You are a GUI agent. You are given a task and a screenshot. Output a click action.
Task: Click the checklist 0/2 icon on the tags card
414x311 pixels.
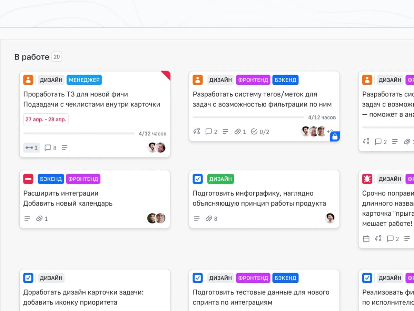pyautogui.click(x=260, y=132)
